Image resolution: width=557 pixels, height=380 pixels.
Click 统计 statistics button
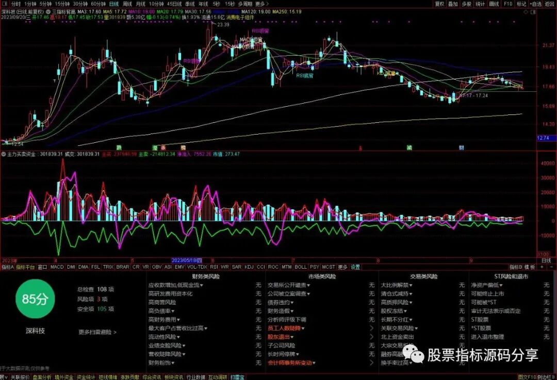pyautogui.click(x=480, y=4)
